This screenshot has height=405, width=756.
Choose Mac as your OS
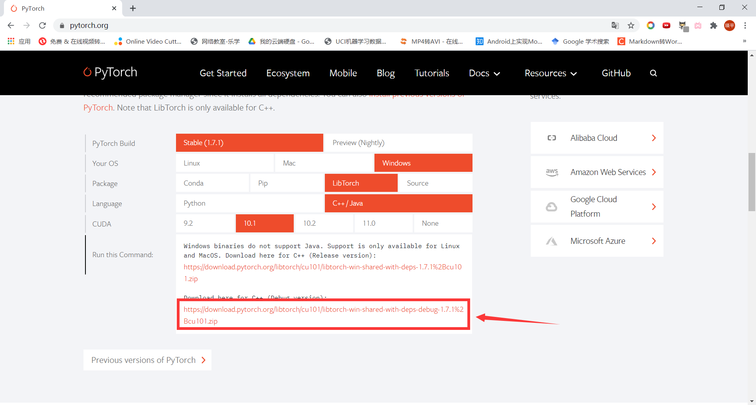point(324,163)
